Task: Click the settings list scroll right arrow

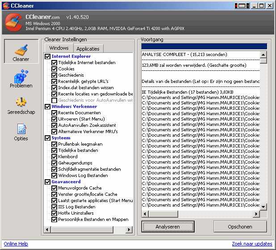Action: pos(129,229)
